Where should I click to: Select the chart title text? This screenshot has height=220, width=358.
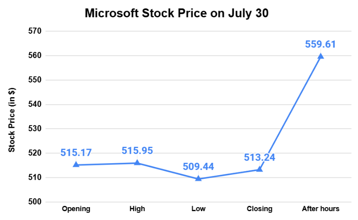[177, 13]
